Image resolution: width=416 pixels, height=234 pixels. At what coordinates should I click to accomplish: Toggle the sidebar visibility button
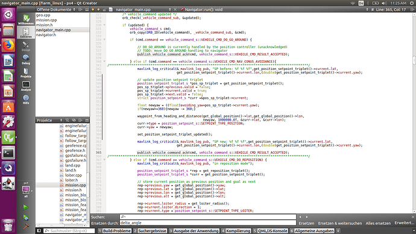coord(39,231)
